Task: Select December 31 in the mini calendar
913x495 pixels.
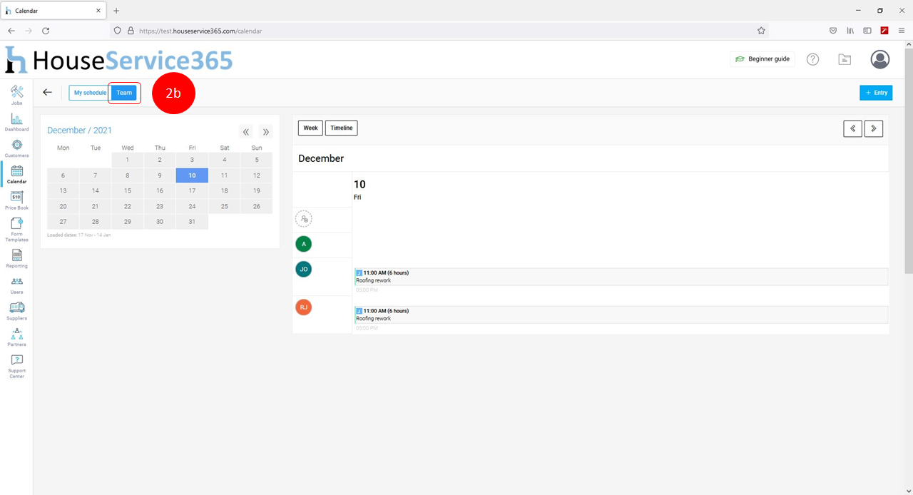Action: click(x=192, y=222)
